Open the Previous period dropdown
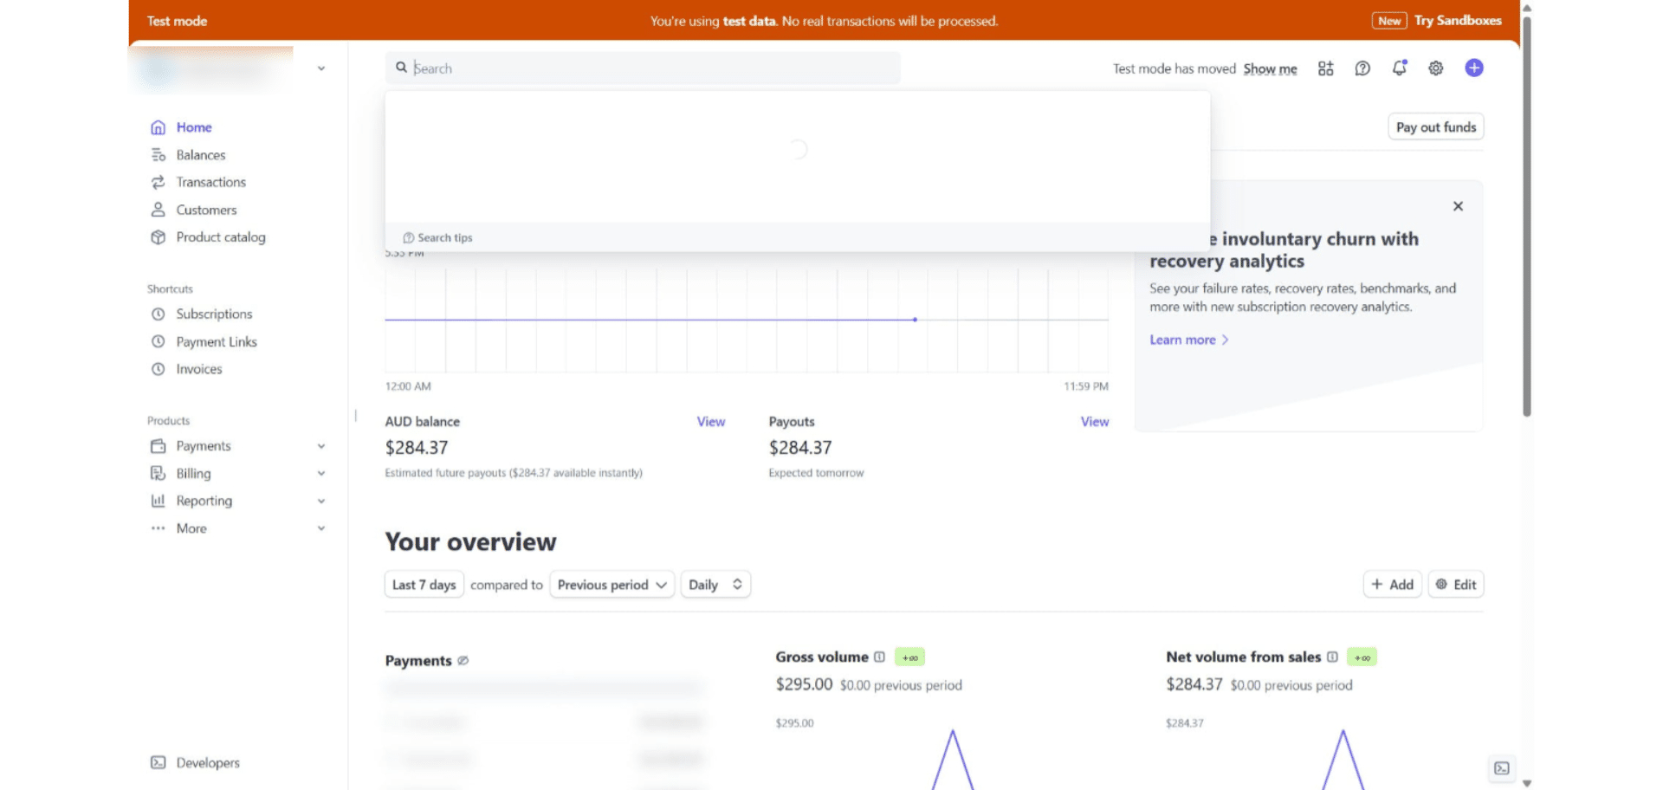 pyautogui.click(x=611, y=585)
